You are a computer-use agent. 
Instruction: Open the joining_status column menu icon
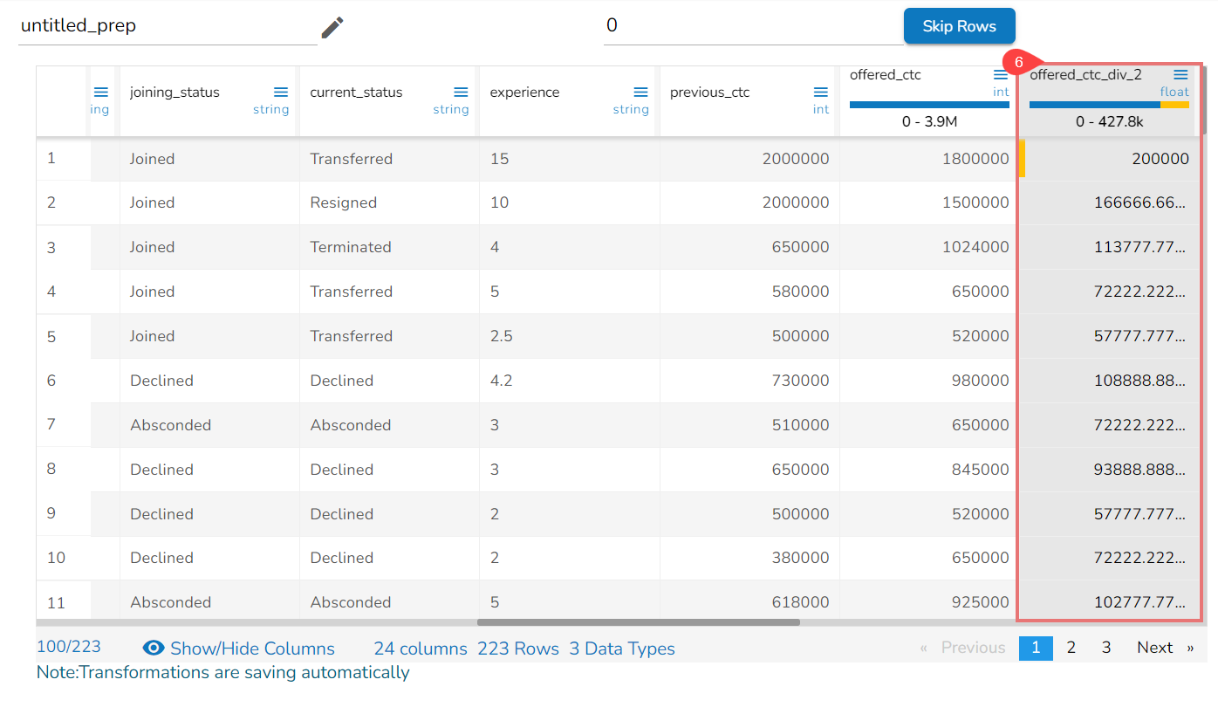281,93
